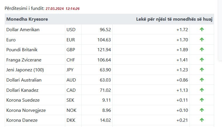Screen dimensions: 222x127
Task: Click the green up arrow in Euro row
Action: click(202, 40)
